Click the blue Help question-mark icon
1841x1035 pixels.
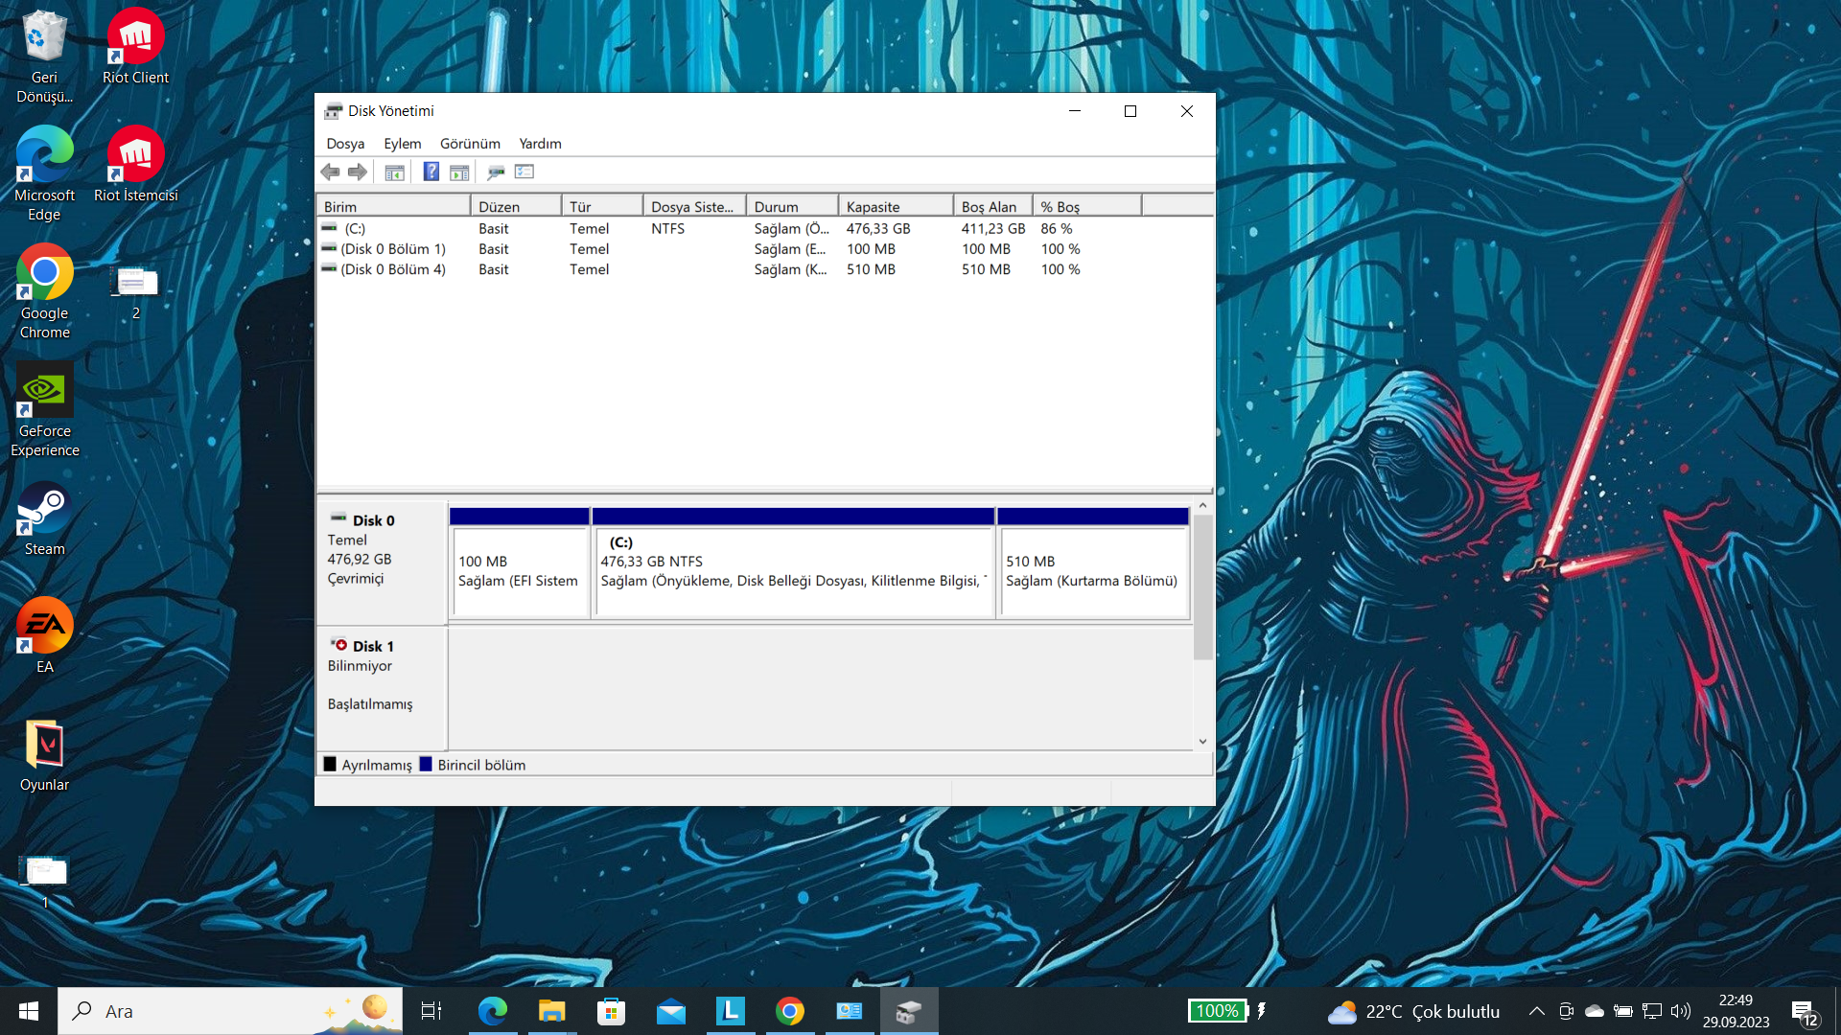pyautogui.click(x=431, y=172)
